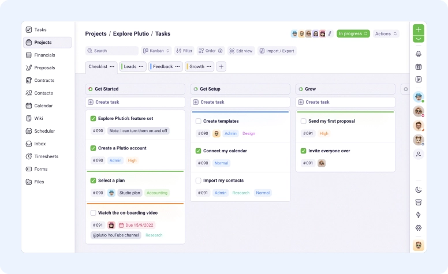Viewport: 448px width, 274px height.
Task: Click the Get Setup column status circle
Action: click(196, 89)
